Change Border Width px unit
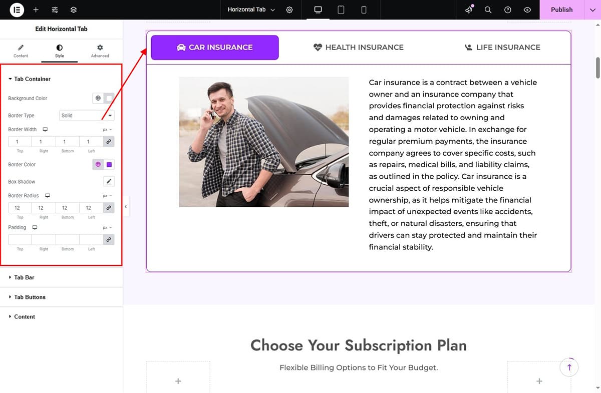 pos(108,130)
